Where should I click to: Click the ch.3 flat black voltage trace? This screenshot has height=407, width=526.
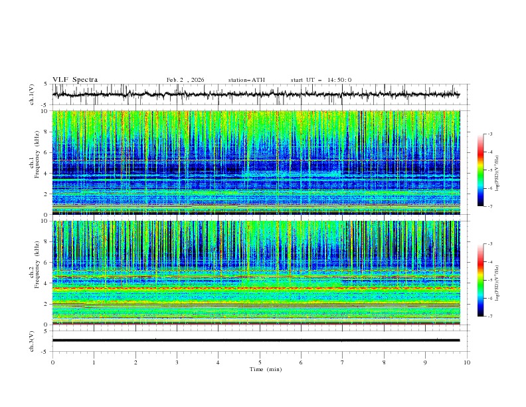point(256,340)
